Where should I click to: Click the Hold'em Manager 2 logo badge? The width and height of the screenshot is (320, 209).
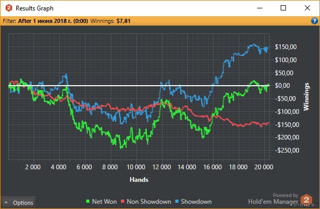click(307, 200)
